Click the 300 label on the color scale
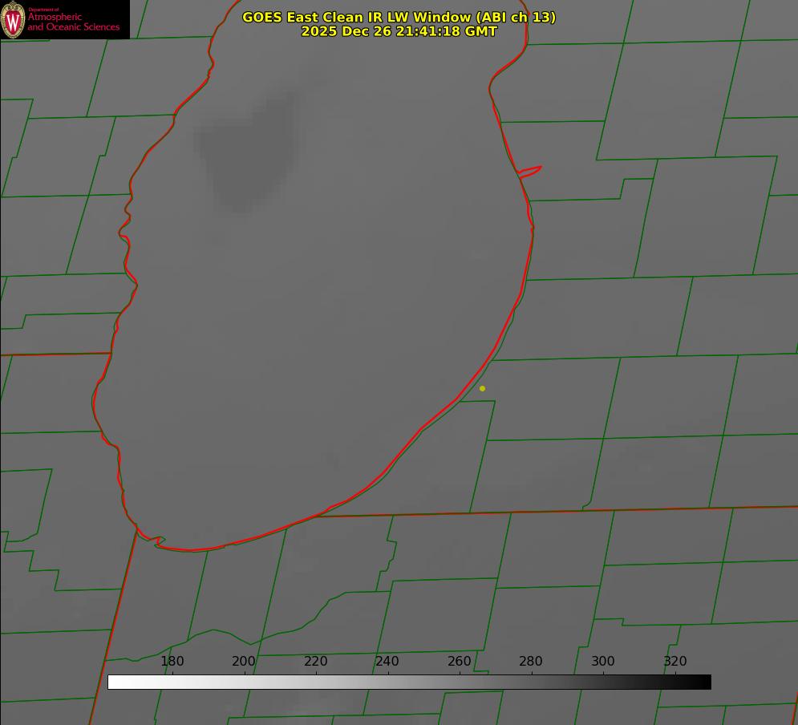The width and height of the screenshot is (798, 725). tap(603, 661)
